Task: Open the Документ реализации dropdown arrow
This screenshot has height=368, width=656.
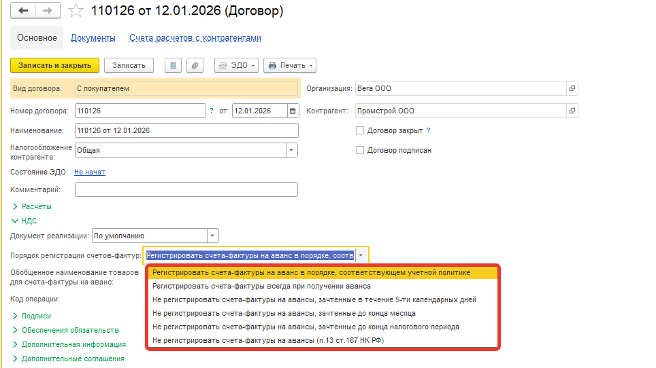Action: pyautogui.click(x=213, y=236)
